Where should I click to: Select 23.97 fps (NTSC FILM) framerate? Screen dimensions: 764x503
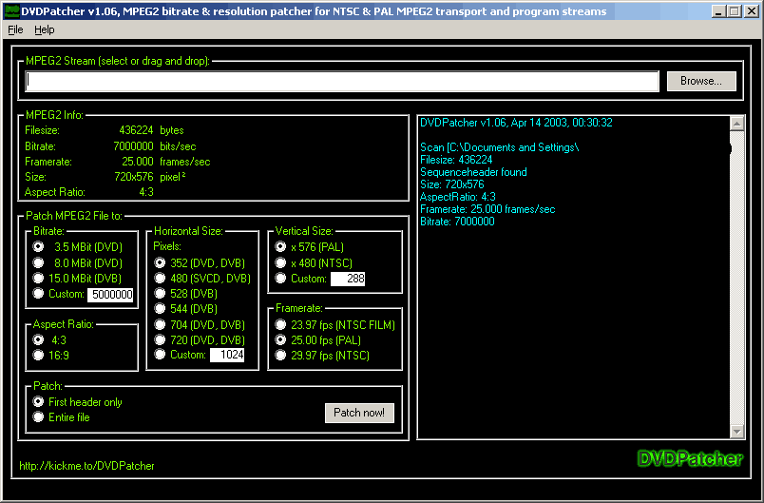[x=280, y=324]
